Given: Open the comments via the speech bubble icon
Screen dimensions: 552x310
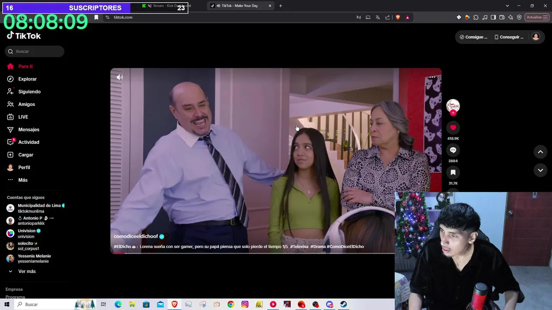Looking at the screenshot, I should 453,150.
